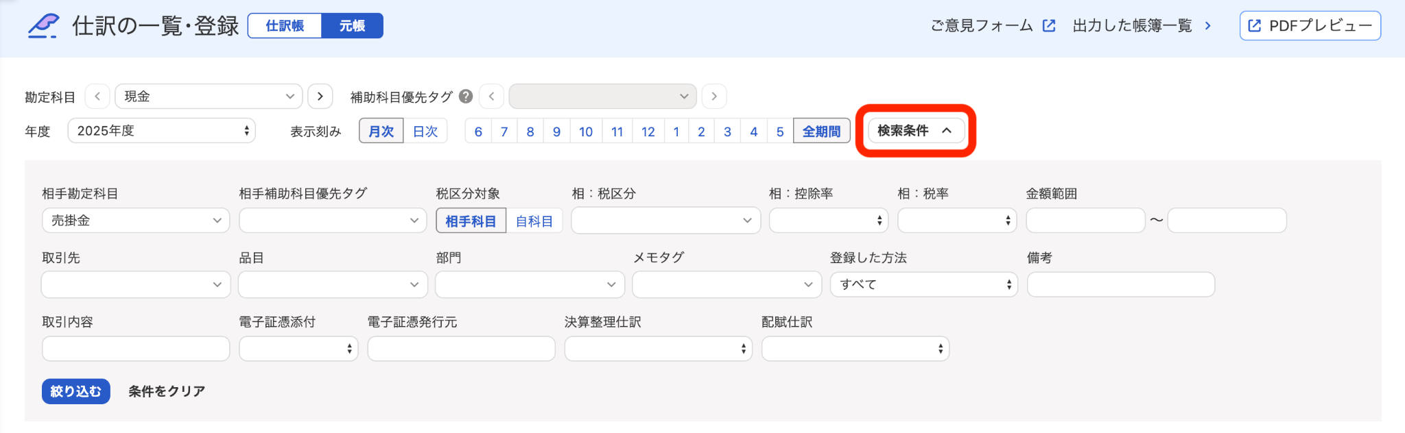Open the PDFプレビュー button
Image resolution: width=1405 pixels, height=433 pixels.
pyautogui.click(x=1310, y=26)
